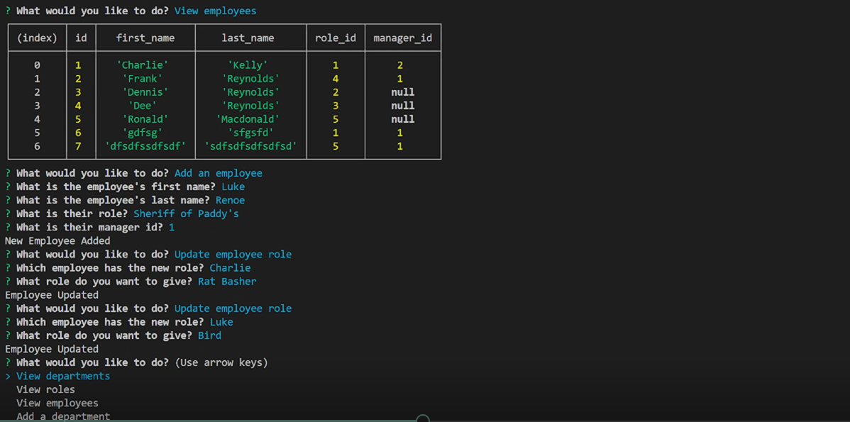Click the 'Add an employee' answer text

point(219,173)
